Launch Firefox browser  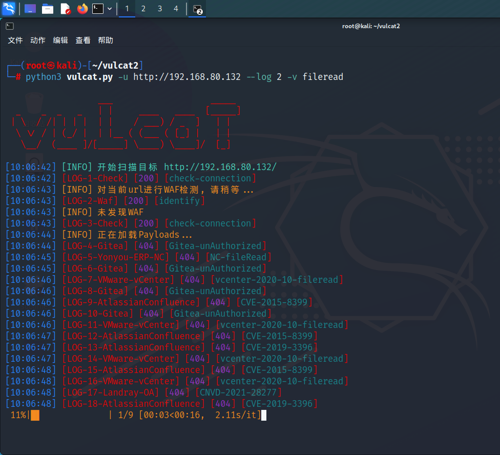click(x=82, y=9)
